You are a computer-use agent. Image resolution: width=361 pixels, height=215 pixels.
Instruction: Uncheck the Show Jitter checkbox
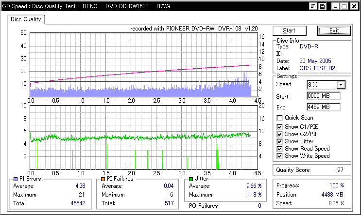(279, 141)
